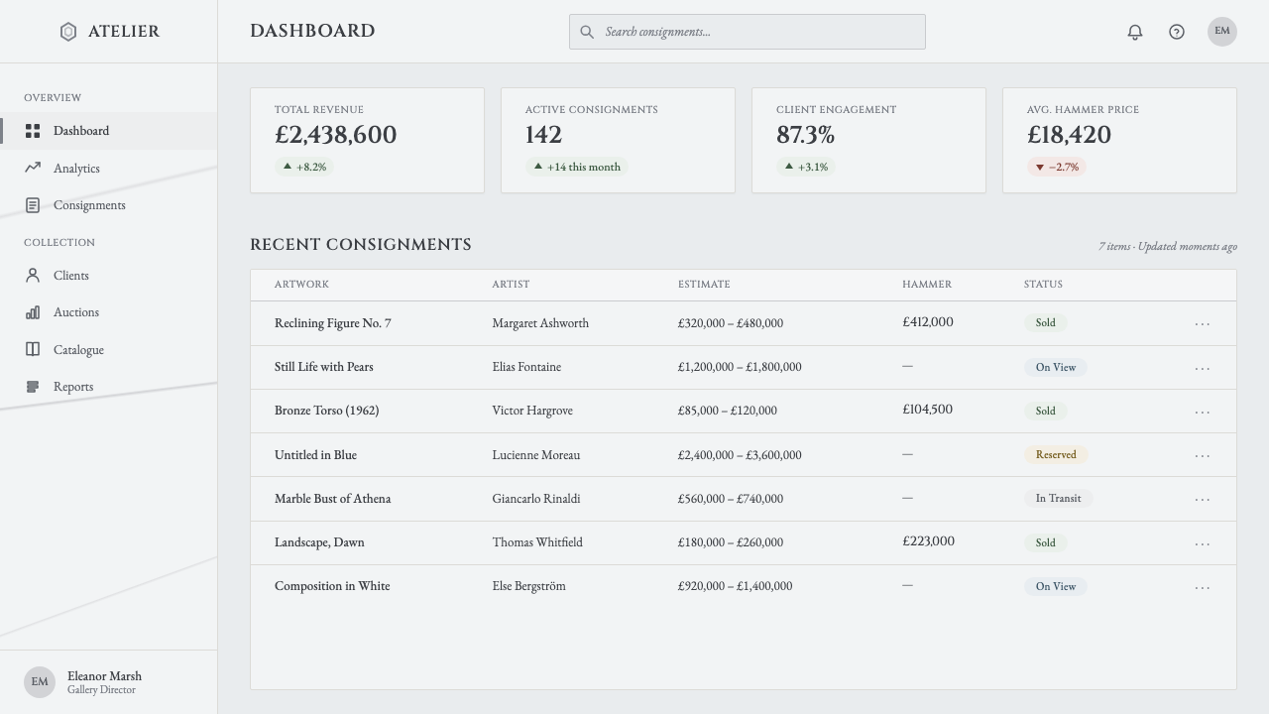The height and width of the screenshot is (714, 1269).
Task: Expand actions for Composition in White
Action: [x=1203, y=587]
